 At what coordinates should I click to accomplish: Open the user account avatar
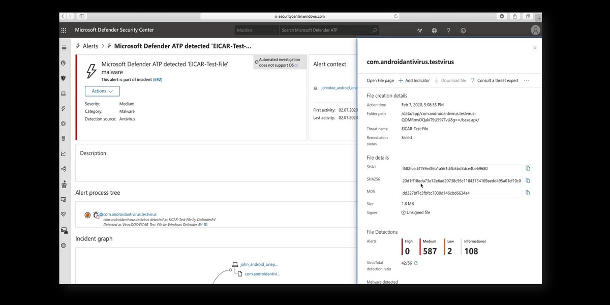pos(535,30)
